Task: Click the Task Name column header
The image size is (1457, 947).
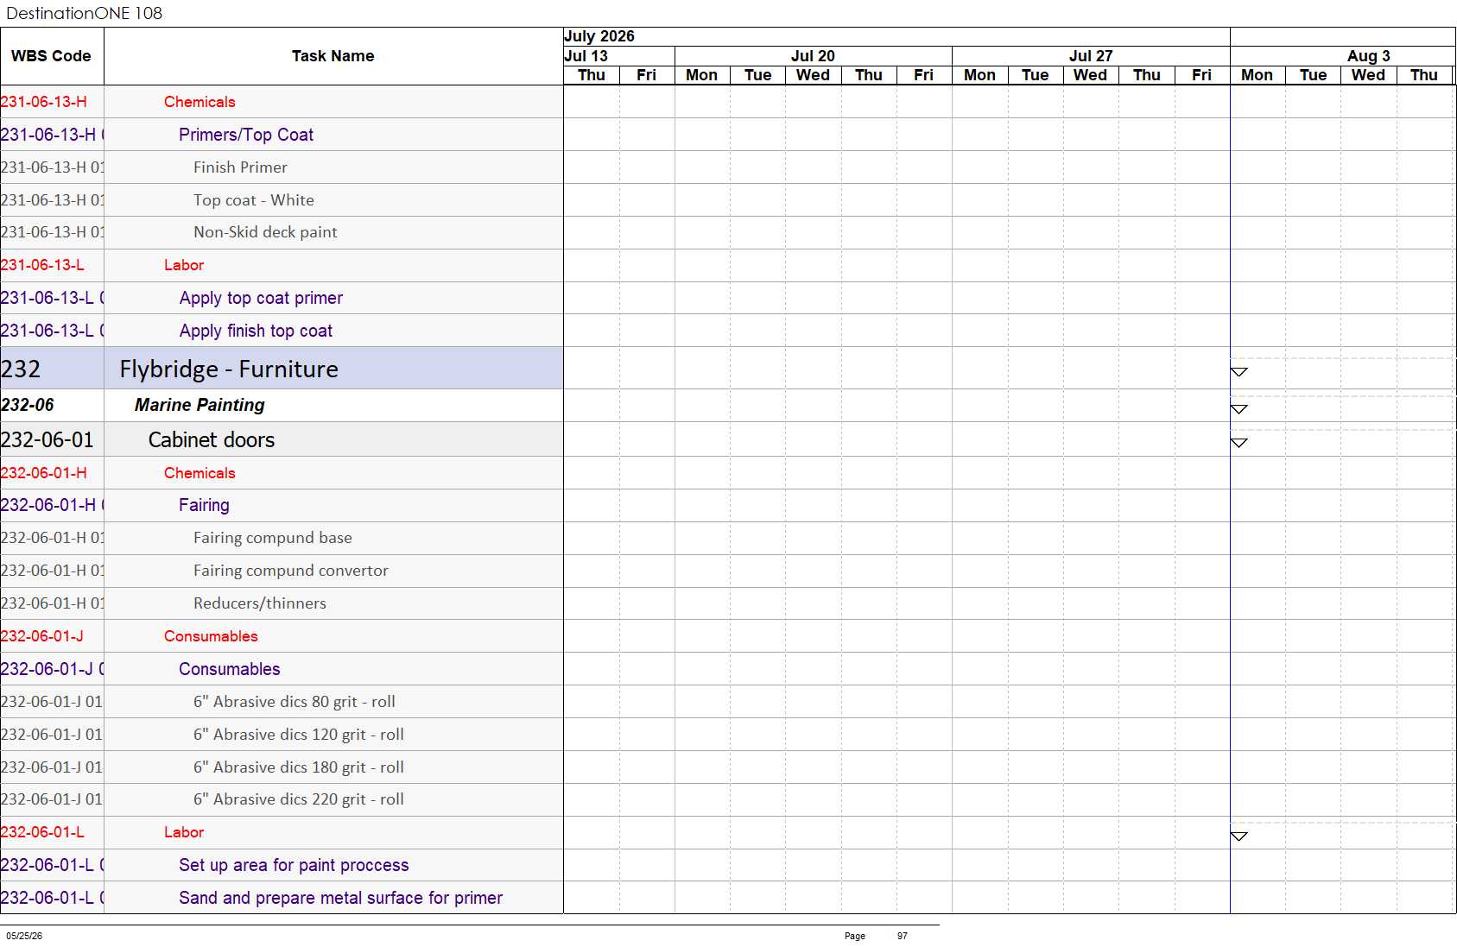Action: (333, 56)
